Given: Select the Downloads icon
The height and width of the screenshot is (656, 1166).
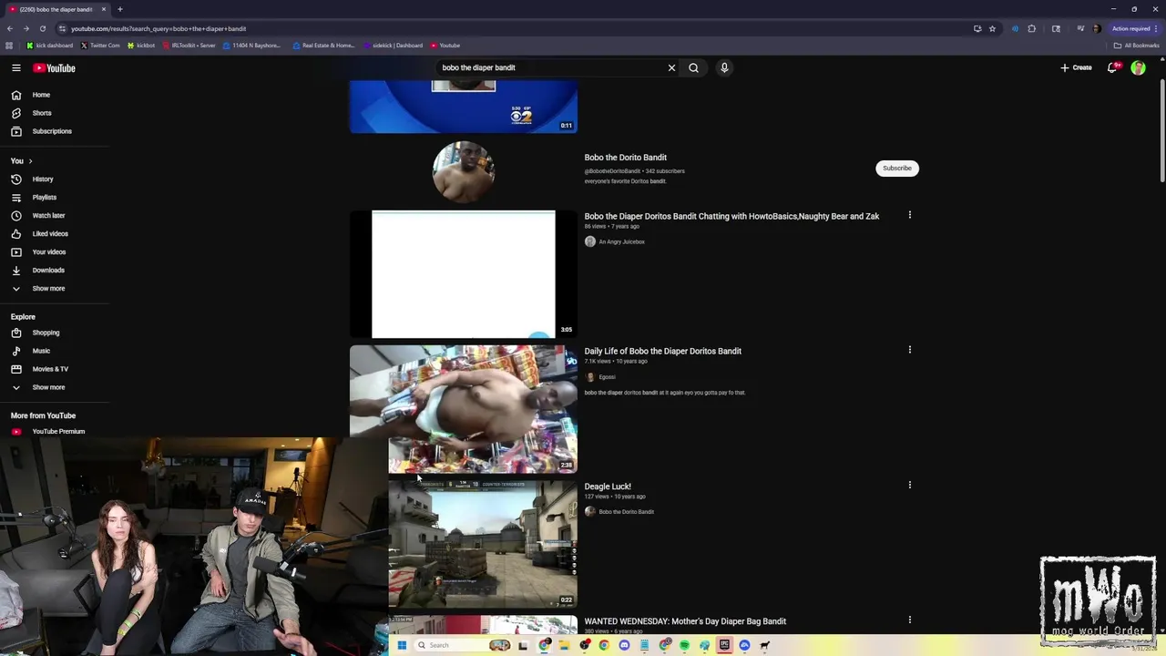Looking at the screenshot, I should [x=16, y=271].
